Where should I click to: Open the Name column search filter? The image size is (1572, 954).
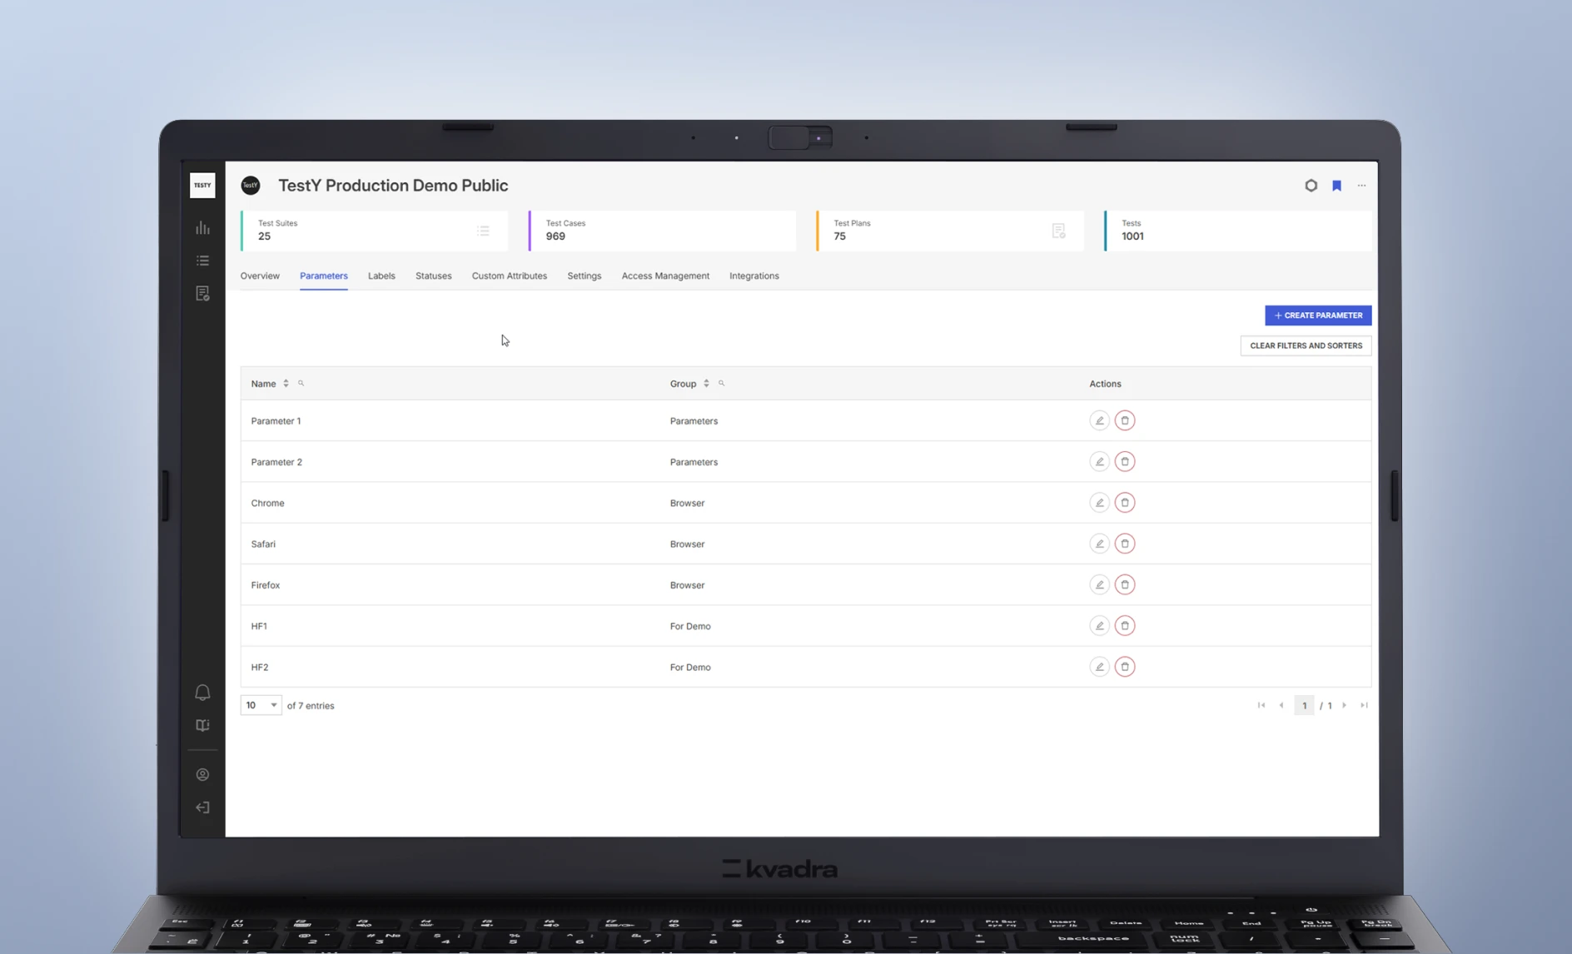[301, 384]
